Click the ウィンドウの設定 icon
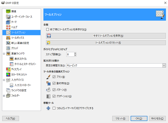Viewport: 168px width, 123px height. pyautogui.click(x=8, y=90)
